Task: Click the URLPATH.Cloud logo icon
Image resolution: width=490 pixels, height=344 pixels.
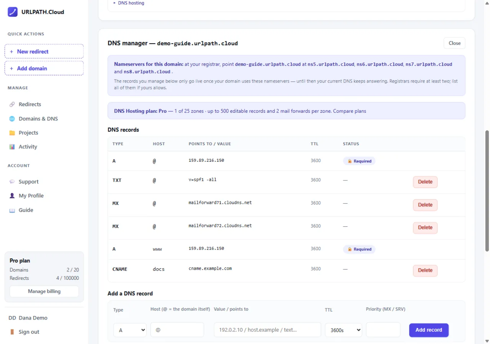Action: point(13,12)
